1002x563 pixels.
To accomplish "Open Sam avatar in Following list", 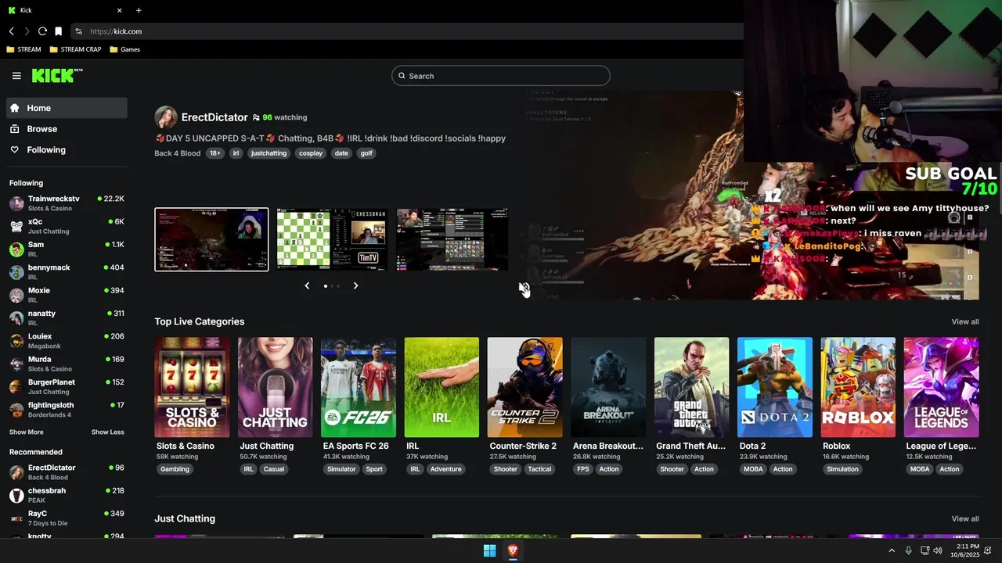I will tap(16, 249).
